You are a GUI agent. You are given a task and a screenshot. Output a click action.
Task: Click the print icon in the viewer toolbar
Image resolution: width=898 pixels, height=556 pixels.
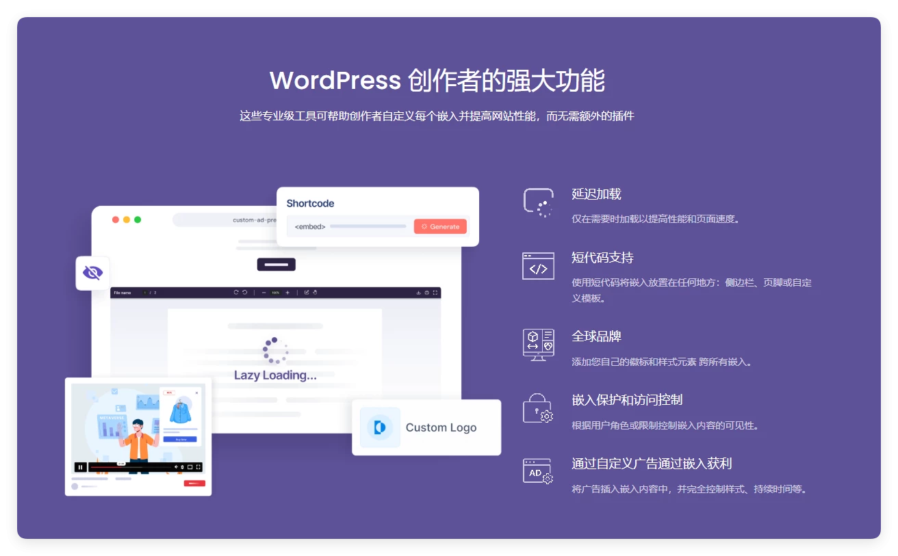point(426,291)
